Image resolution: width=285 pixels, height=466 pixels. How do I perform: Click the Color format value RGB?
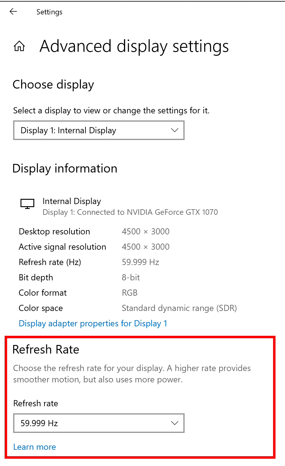coord(129,293)
